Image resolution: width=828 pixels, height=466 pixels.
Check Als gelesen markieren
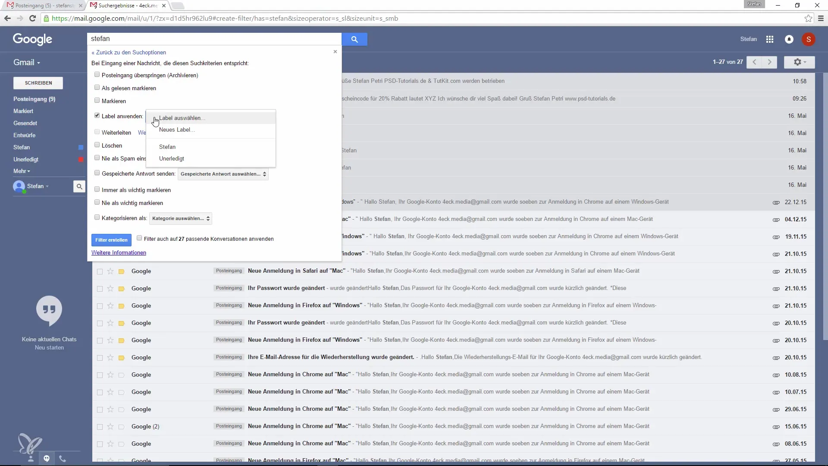click(97, 88)
